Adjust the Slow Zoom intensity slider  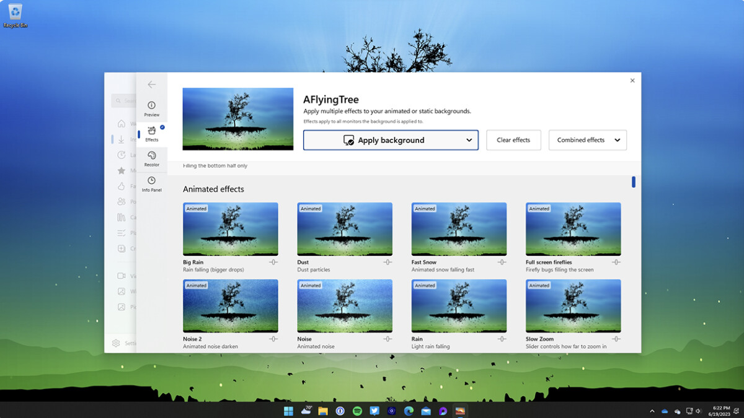[616, 339]
